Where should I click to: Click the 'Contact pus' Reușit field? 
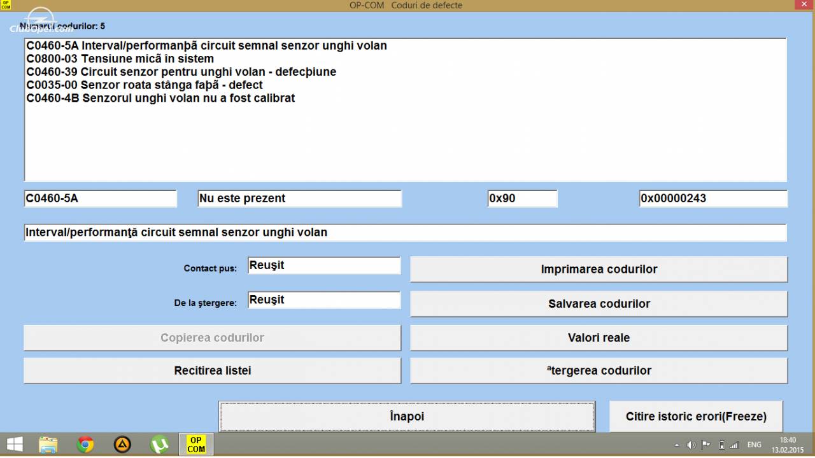(x=324, y=266)
